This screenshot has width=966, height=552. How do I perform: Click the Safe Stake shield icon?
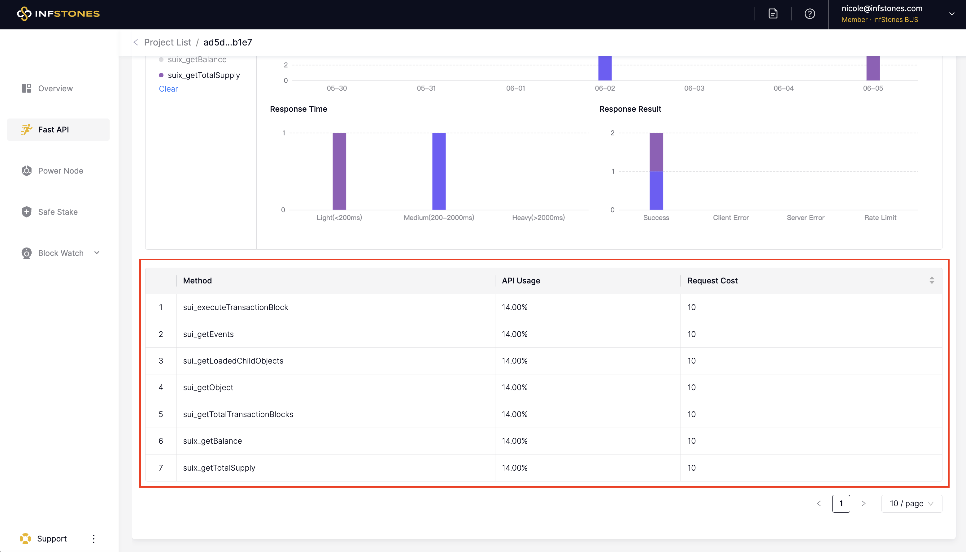[27, 212]
